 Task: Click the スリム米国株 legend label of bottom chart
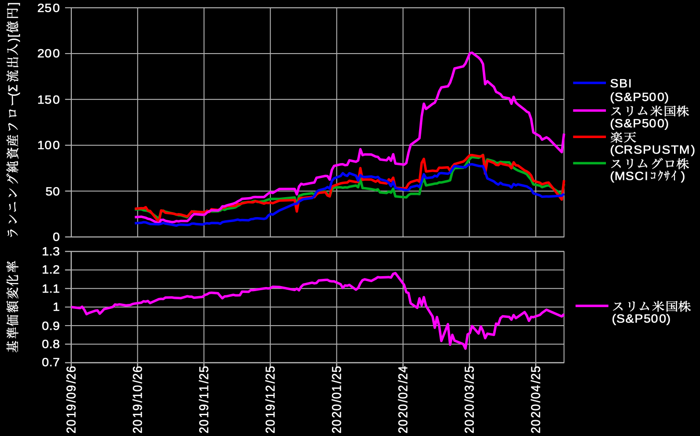pyautogui.click(x=651, y=312)
